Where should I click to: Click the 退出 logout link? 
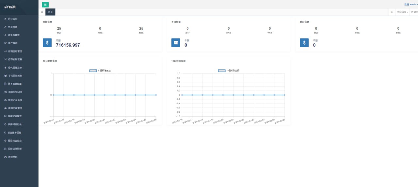(x=415, y=12)
